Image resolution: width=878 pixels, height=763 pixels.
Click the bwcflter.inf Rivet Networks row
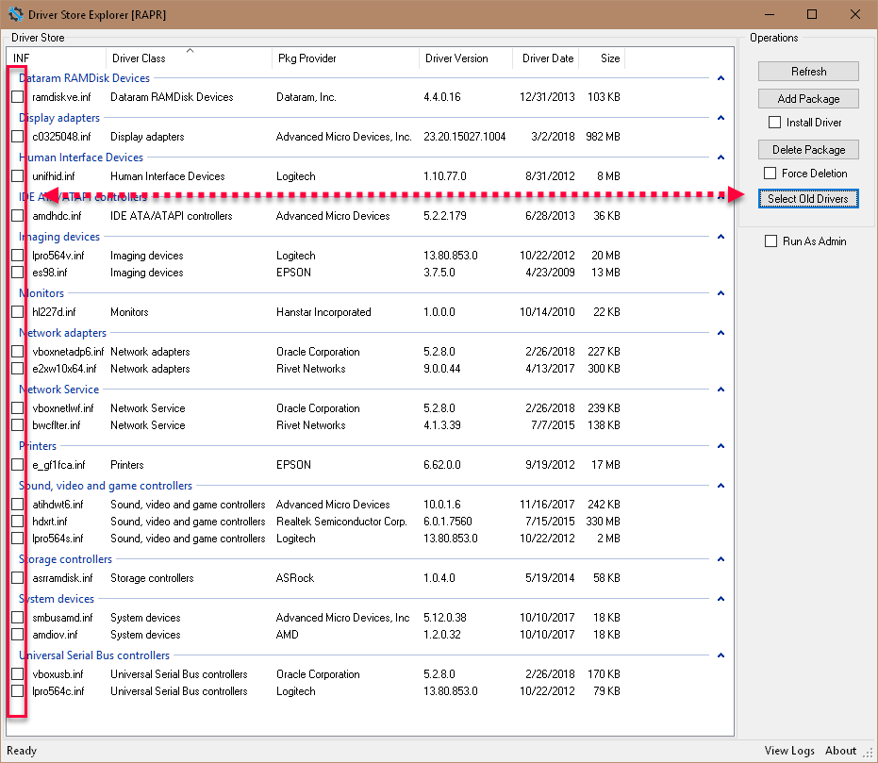[316, 424]
